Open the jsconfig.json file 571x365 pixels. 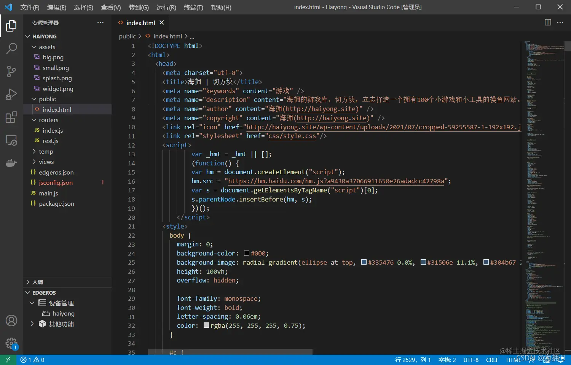coord(56,183)
